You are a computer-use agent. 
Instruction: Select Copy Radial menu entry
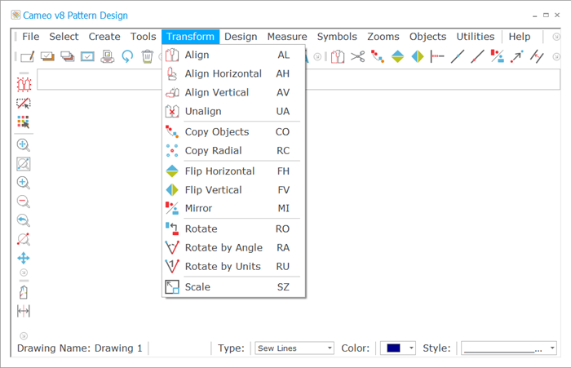233,151
